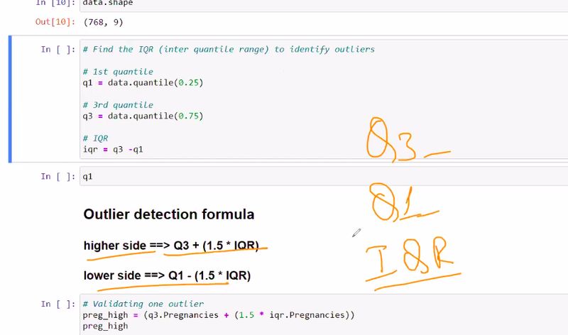Click the blue selection bar of the IQR cell

[9, 99]
